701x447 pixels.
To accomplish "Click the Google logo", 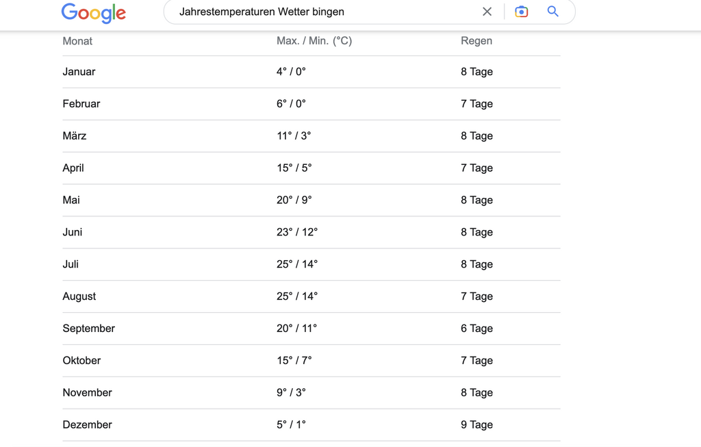I will [x=94, y=12].
